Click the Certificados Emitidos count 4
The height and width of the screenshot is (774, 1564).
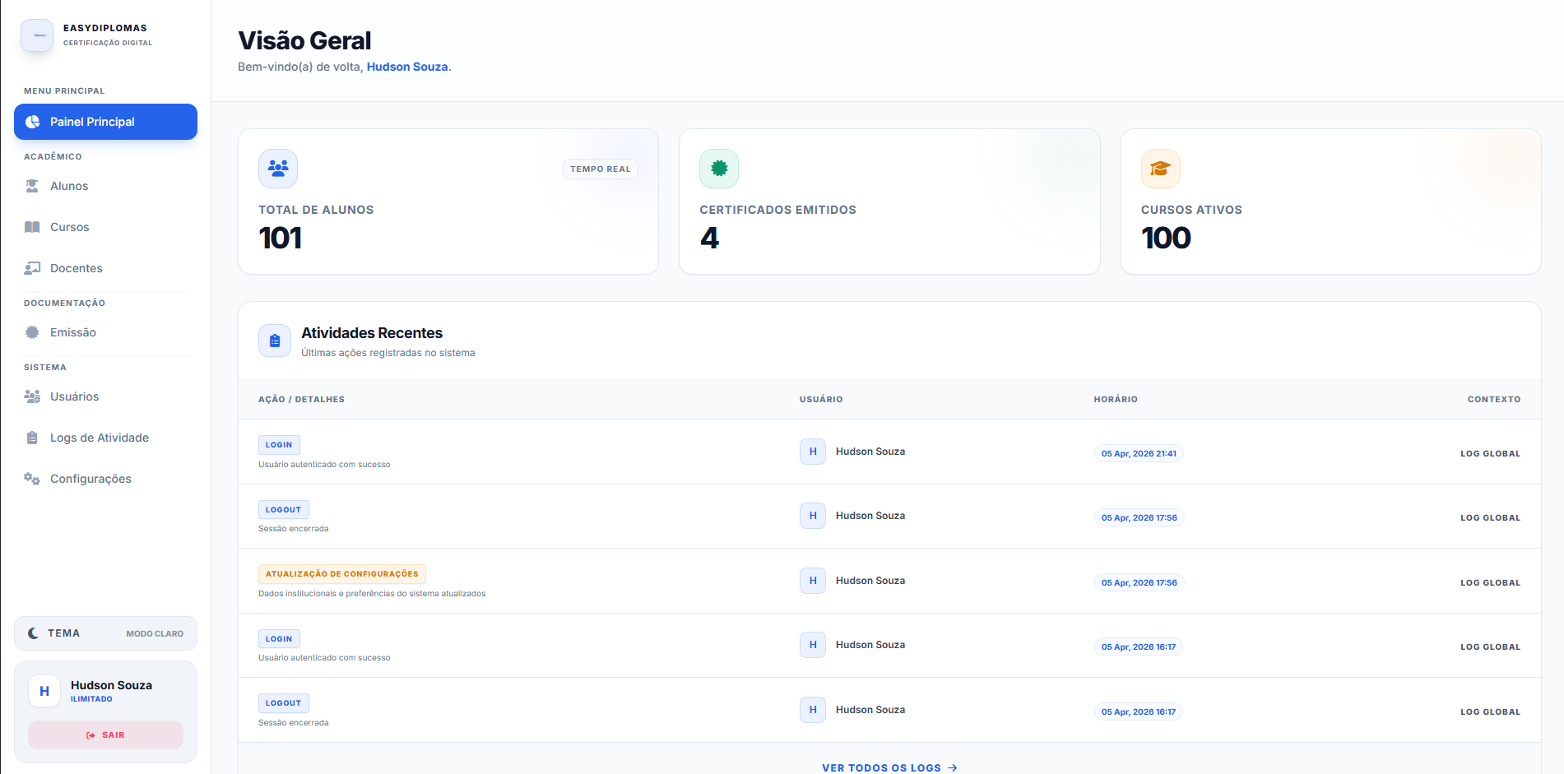[709, 239]
